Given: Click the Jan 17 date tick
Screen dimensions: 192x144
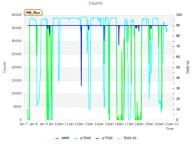Looking at the screenshot, I should 124,124.
